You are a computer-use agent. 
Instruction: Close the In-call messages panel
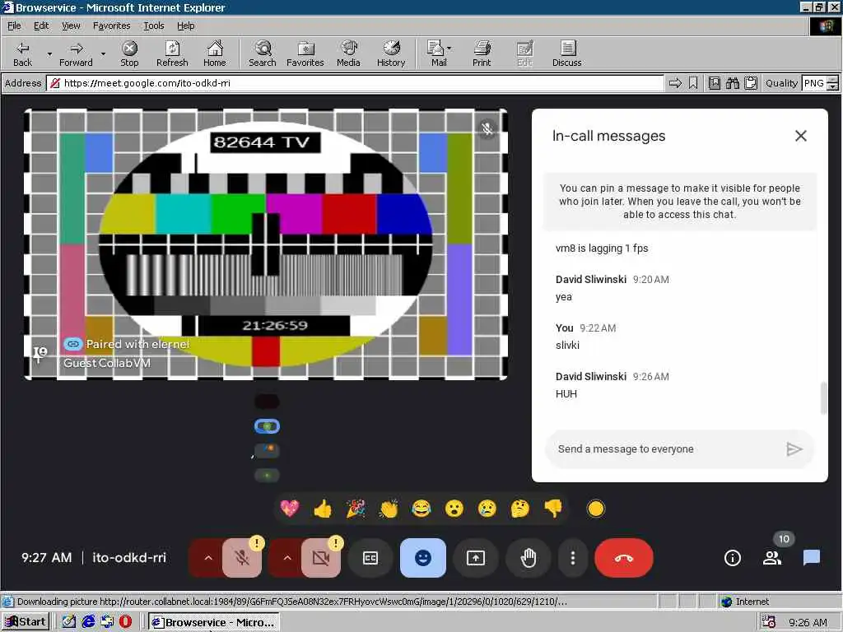pos(800,136)
